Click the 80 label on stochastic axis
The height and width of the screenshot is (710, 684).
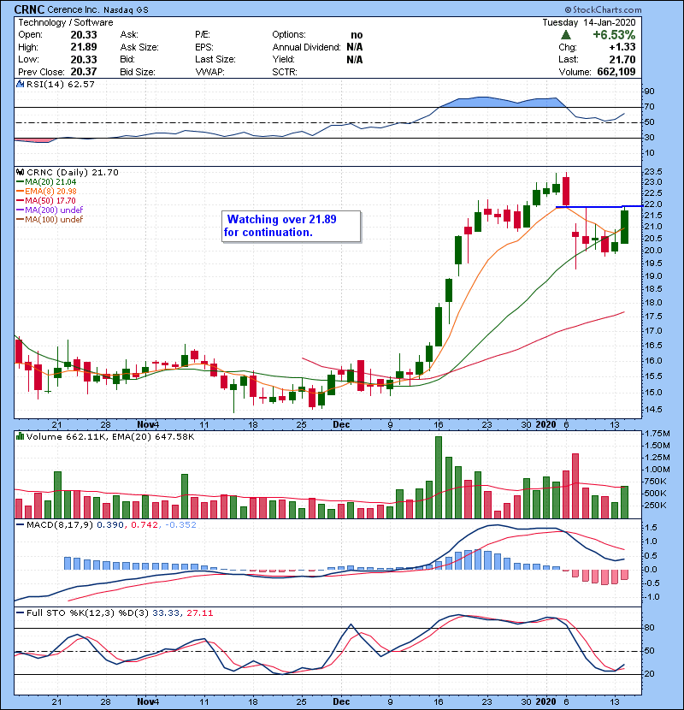(649, 628)
